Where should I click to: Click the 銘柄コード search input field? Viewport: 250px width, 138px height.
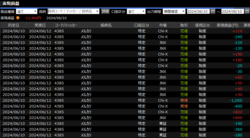72,11
